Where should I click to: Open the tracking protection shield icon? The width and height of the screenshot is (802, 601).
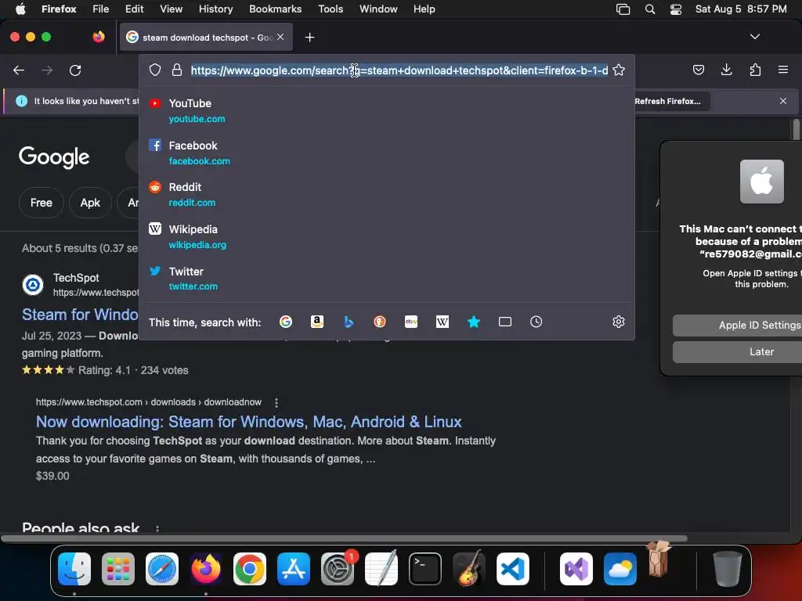[155, 70]
